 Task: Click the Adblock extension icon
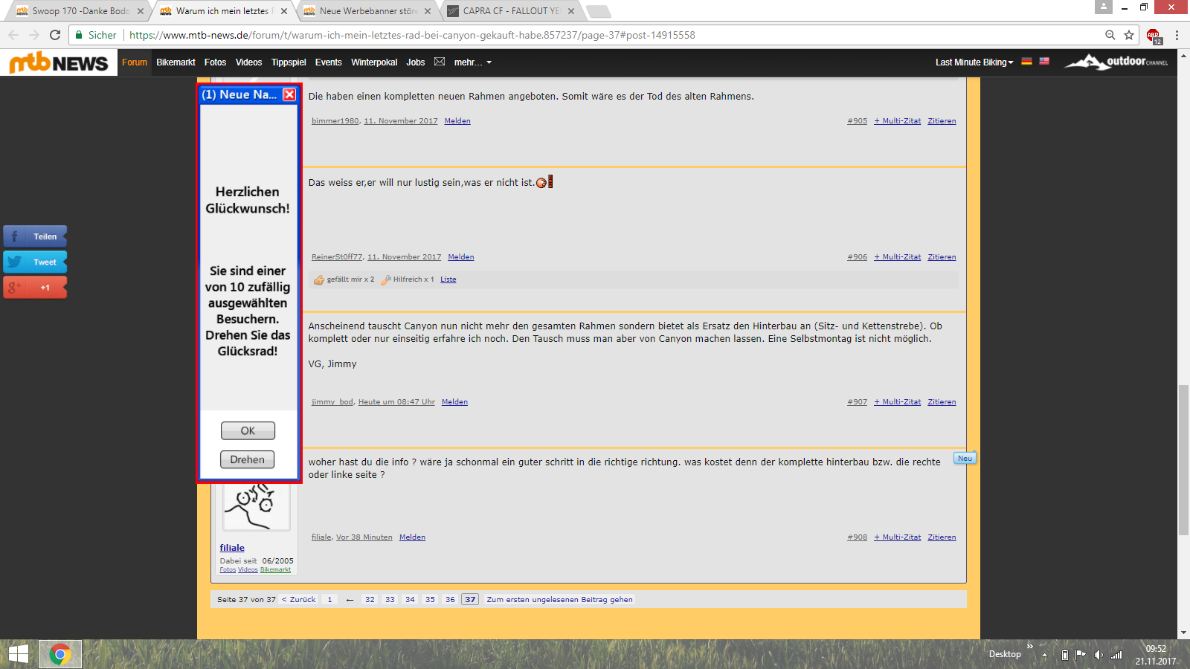pos(1153,35)
